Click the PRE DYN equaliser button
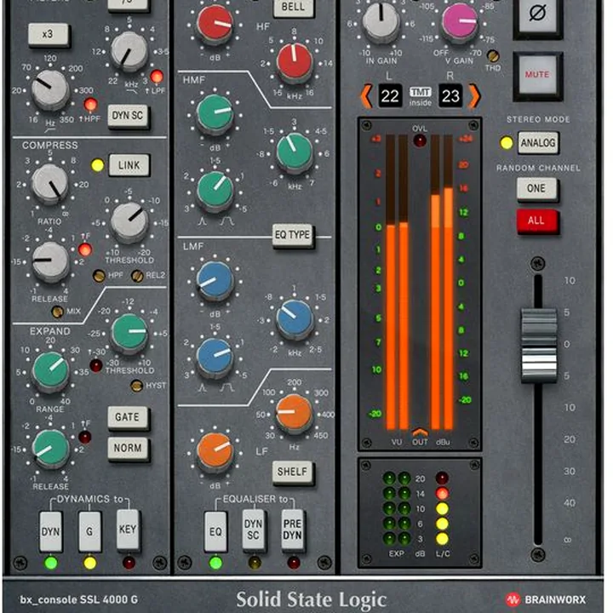The image size is (613, 613). (292, 530)
